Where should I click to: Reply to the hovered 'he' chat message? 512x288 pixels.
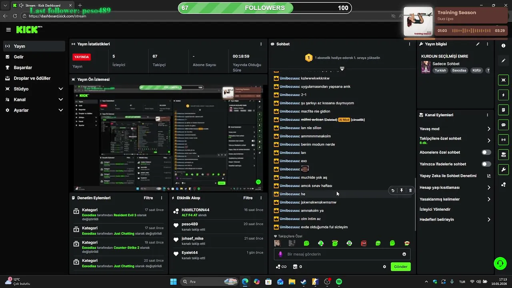(393, 190)
